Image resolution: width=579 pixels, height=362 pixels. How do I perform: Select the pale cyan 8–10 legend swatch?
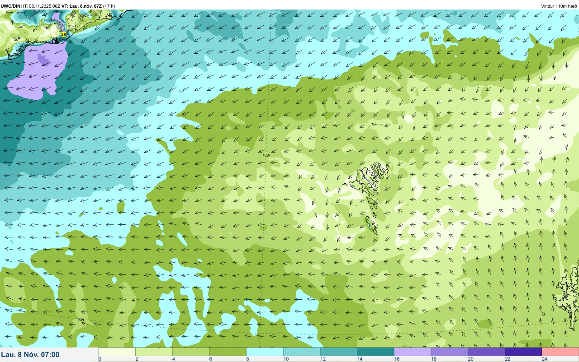265,352
